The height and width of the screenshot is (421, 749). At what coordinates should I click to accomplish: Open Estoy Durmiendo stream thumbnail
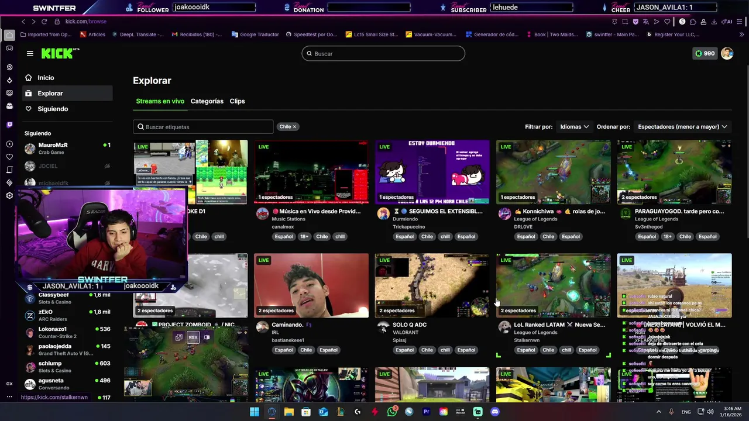pos(432,172)
